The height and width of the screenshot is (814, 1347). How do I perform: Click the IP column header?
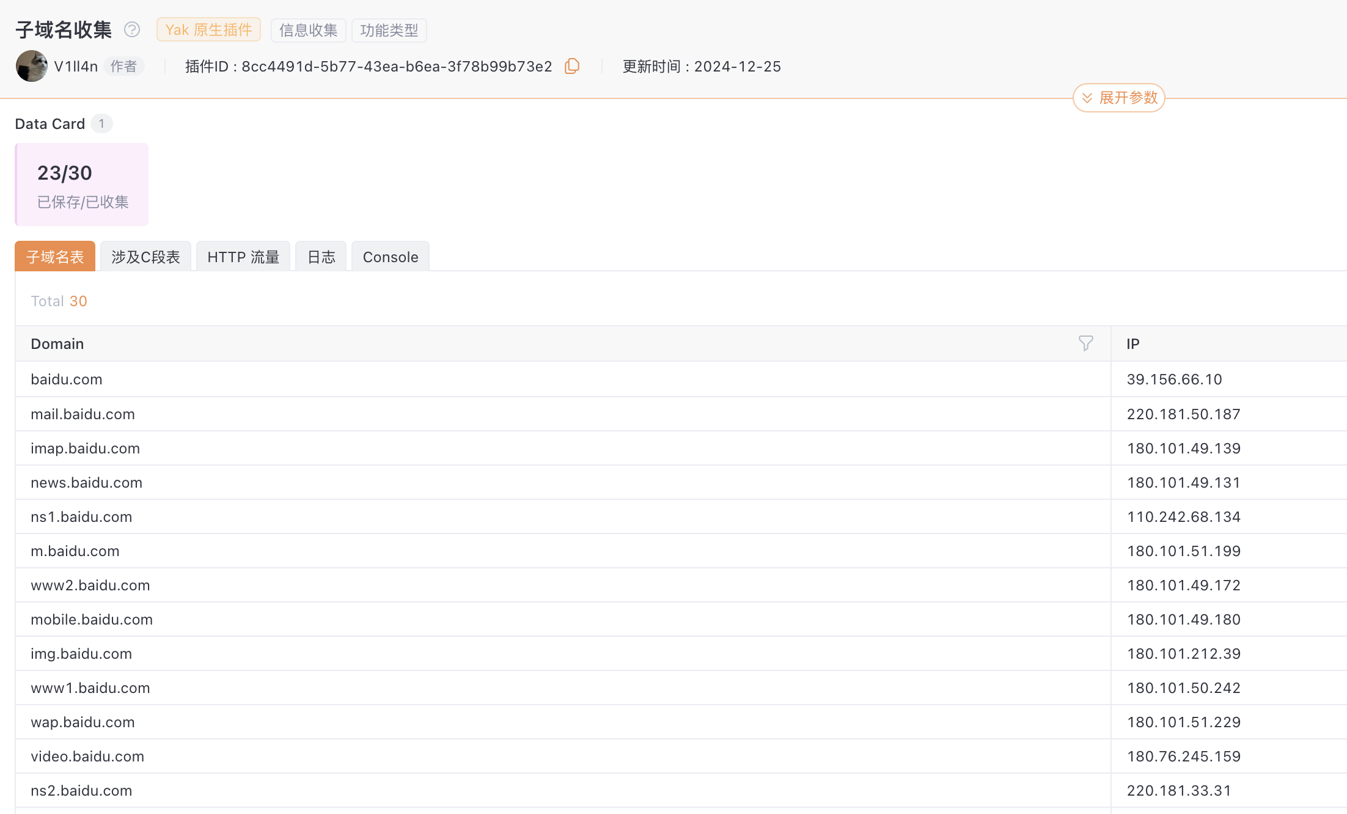tap(1133, 343)
